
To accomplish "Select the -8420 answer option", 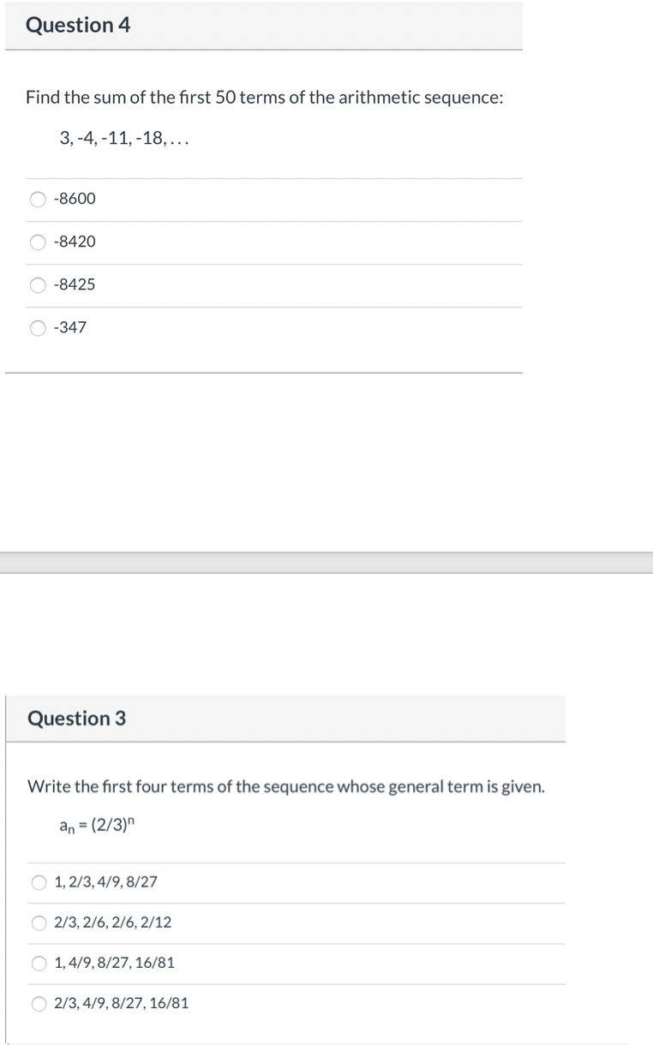I will tap(38, 242).
